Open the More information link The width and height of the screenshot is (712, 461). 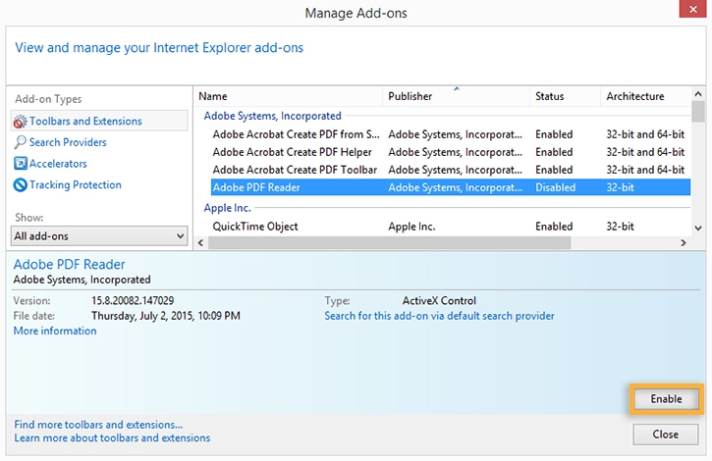(x=55, y=332)
